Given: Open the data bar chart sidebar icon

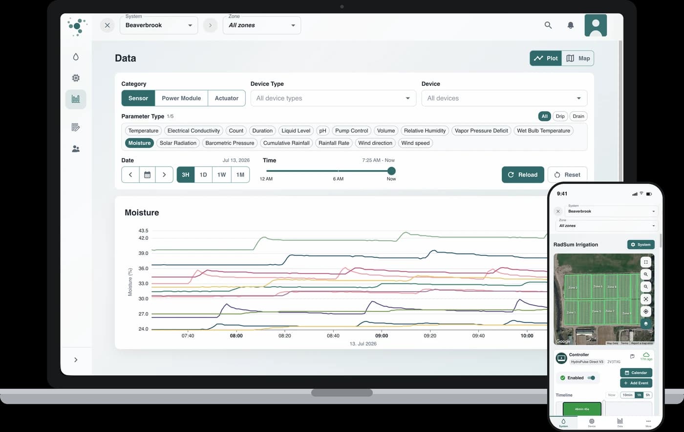Looking at the screenshot, I should coord(76,99).
